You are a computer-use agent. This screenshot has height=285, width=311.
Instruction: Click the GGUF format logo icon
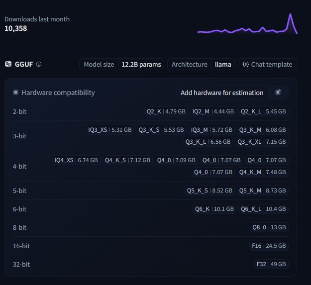pyautogui.click(x=8, y=64)
